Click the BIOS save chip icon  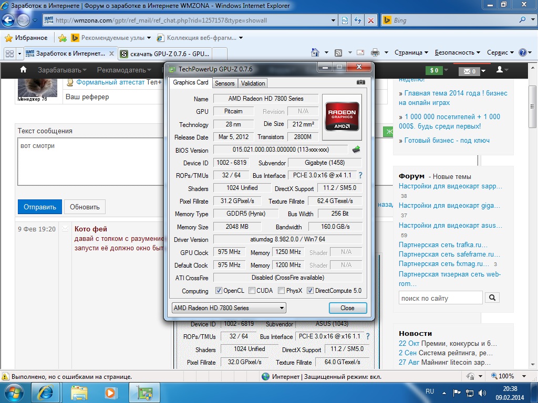pos(356,150)
